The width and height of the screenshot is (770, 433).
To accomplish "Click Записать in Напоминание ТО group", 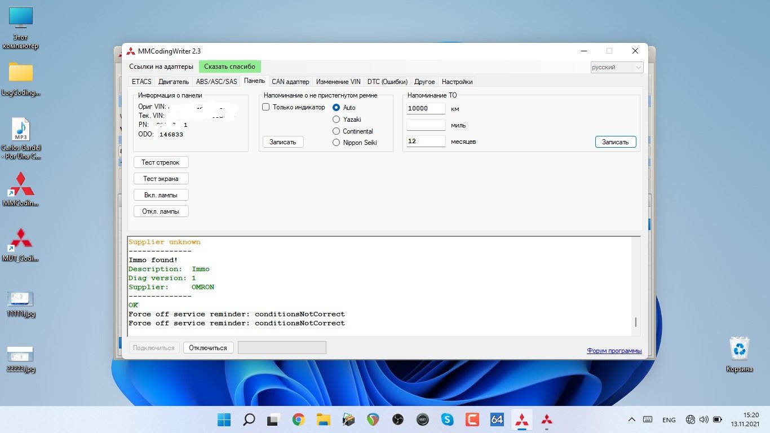I will [x=616, y=142].
